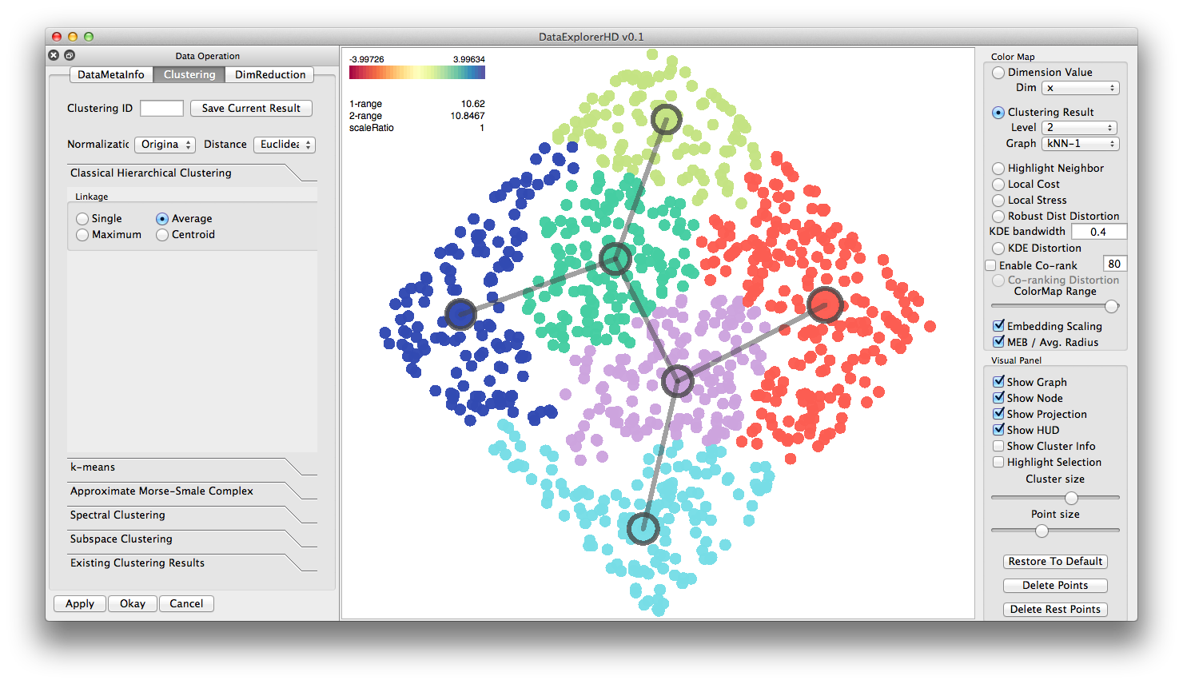Expand Existing Clustering Results section
Viewport: 1183px width, 684px height.
point(192,563)
